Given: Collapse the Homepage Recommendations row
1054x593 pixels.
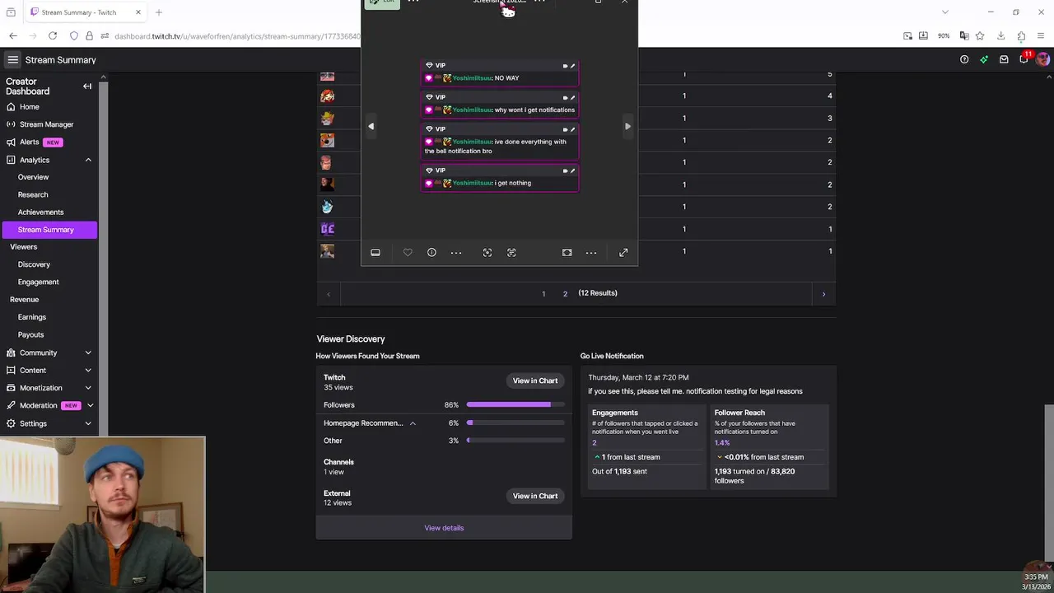Looking at the screenshot, I should [413, 423].
